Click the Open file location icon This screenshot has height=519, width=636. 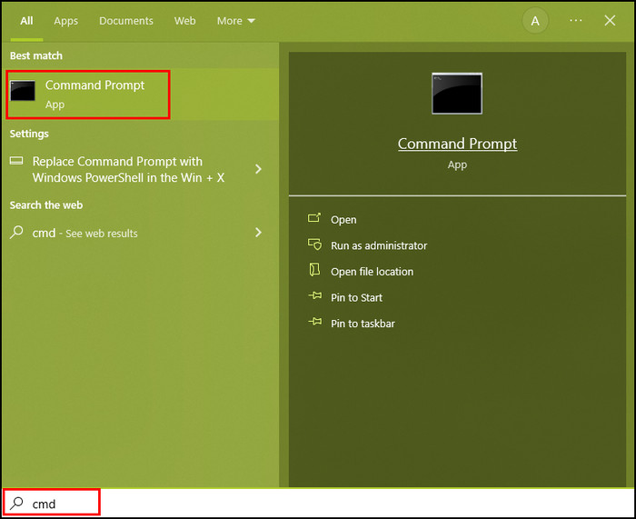[314, 269]
